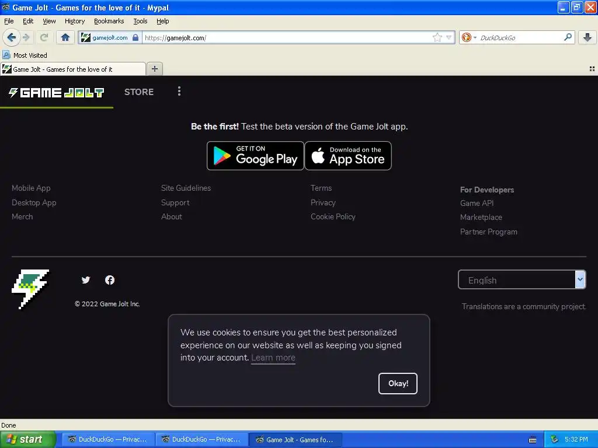Read the Site Guidelines

(186, 188)
